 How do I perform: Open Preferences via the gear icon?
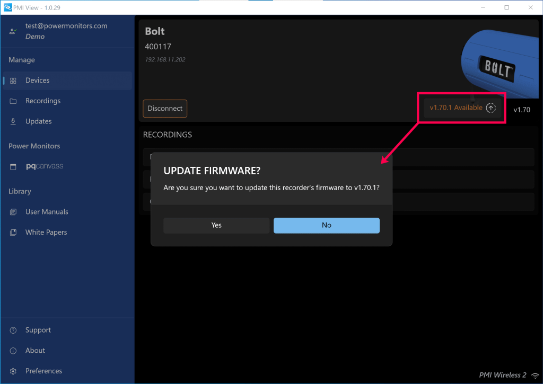(x=13, y=371)
